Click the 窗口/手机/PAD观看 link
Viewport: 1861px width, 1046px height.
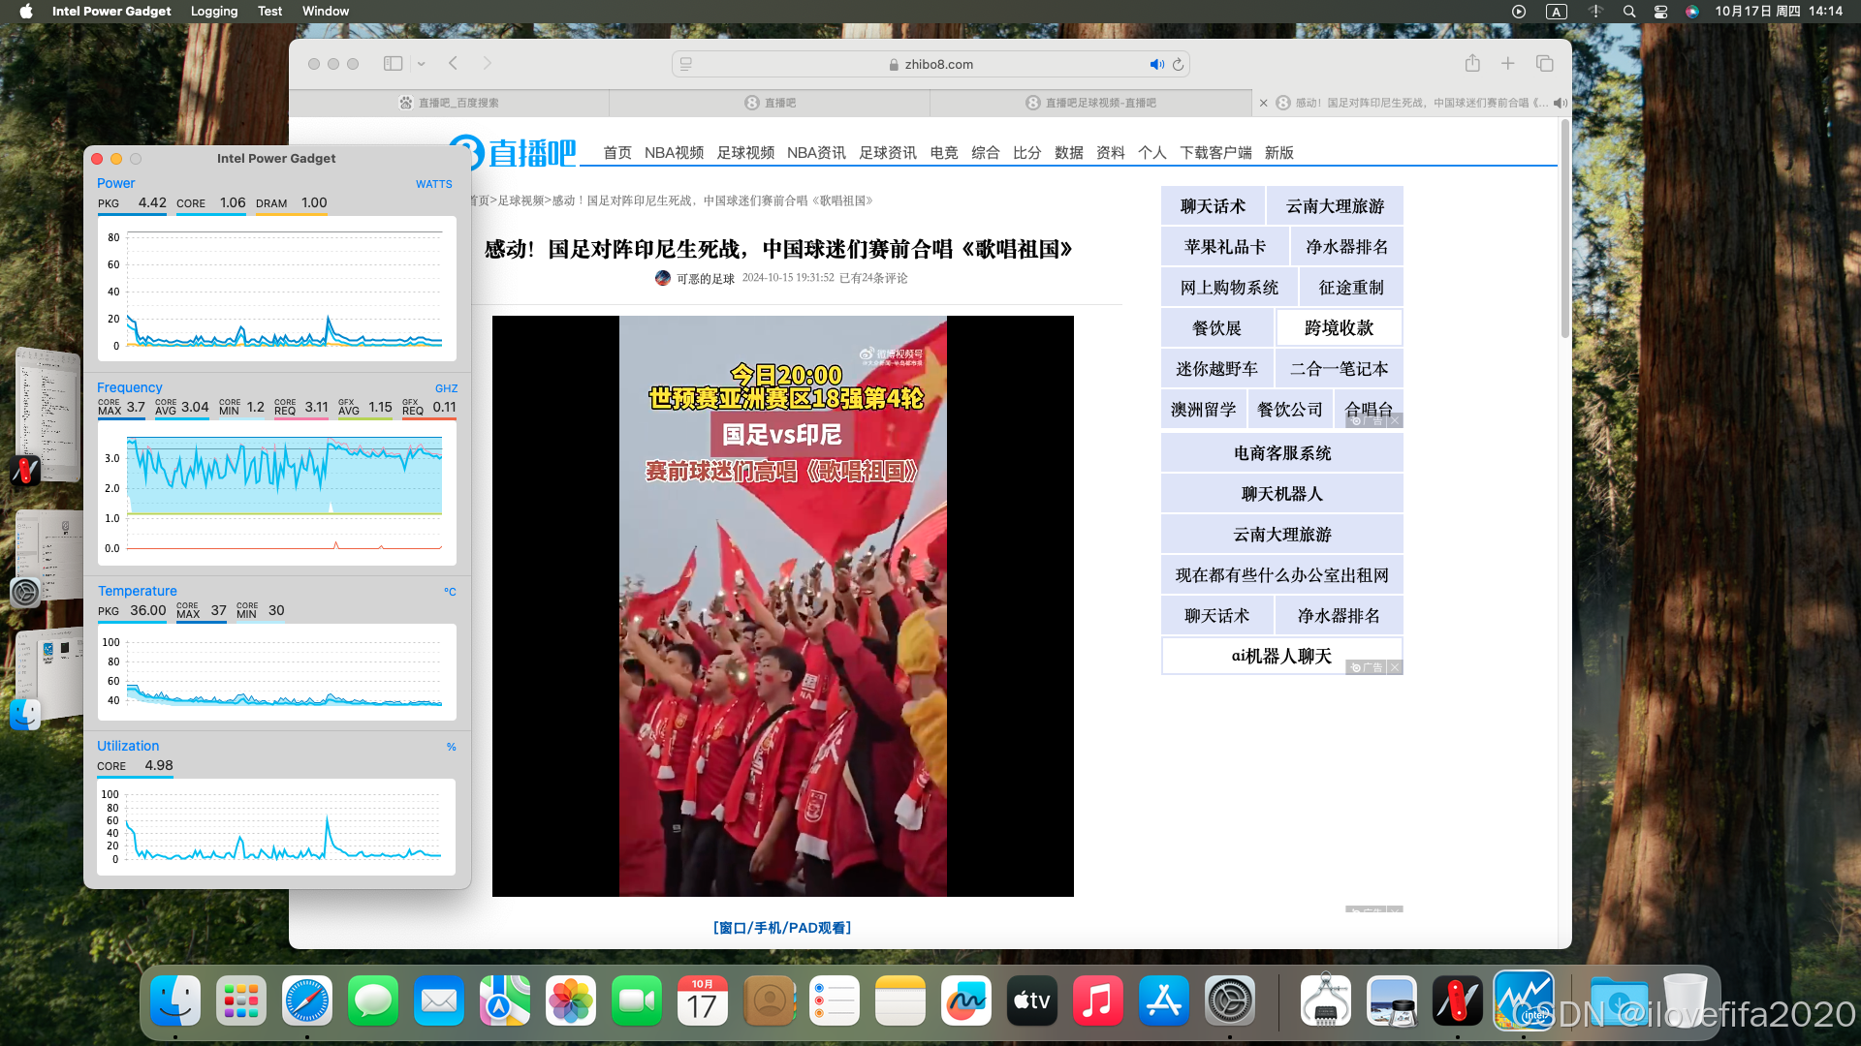[x=782, y=928]
